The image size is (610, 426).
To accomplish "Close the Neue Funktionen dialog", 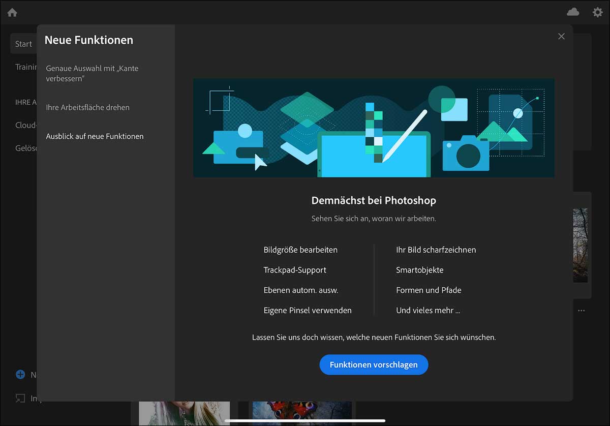I will (x=561, y=37).
